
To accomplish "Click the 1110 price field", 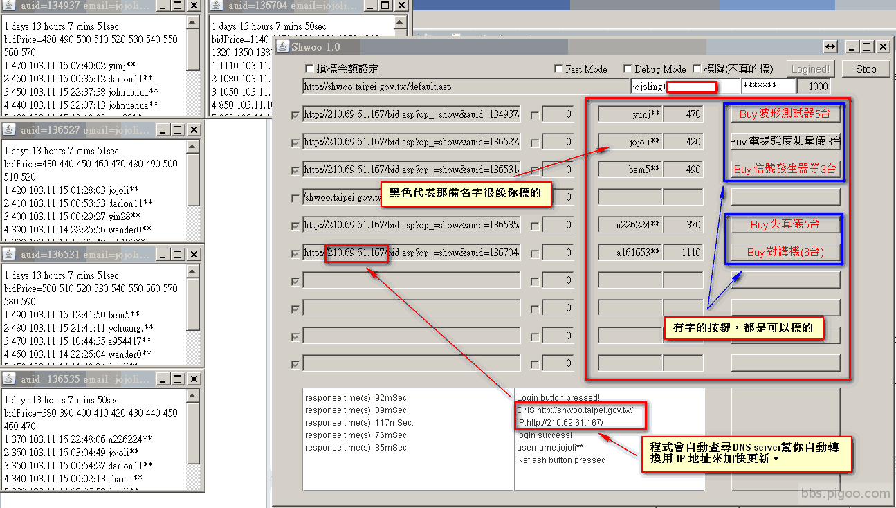I will point(684,253).
